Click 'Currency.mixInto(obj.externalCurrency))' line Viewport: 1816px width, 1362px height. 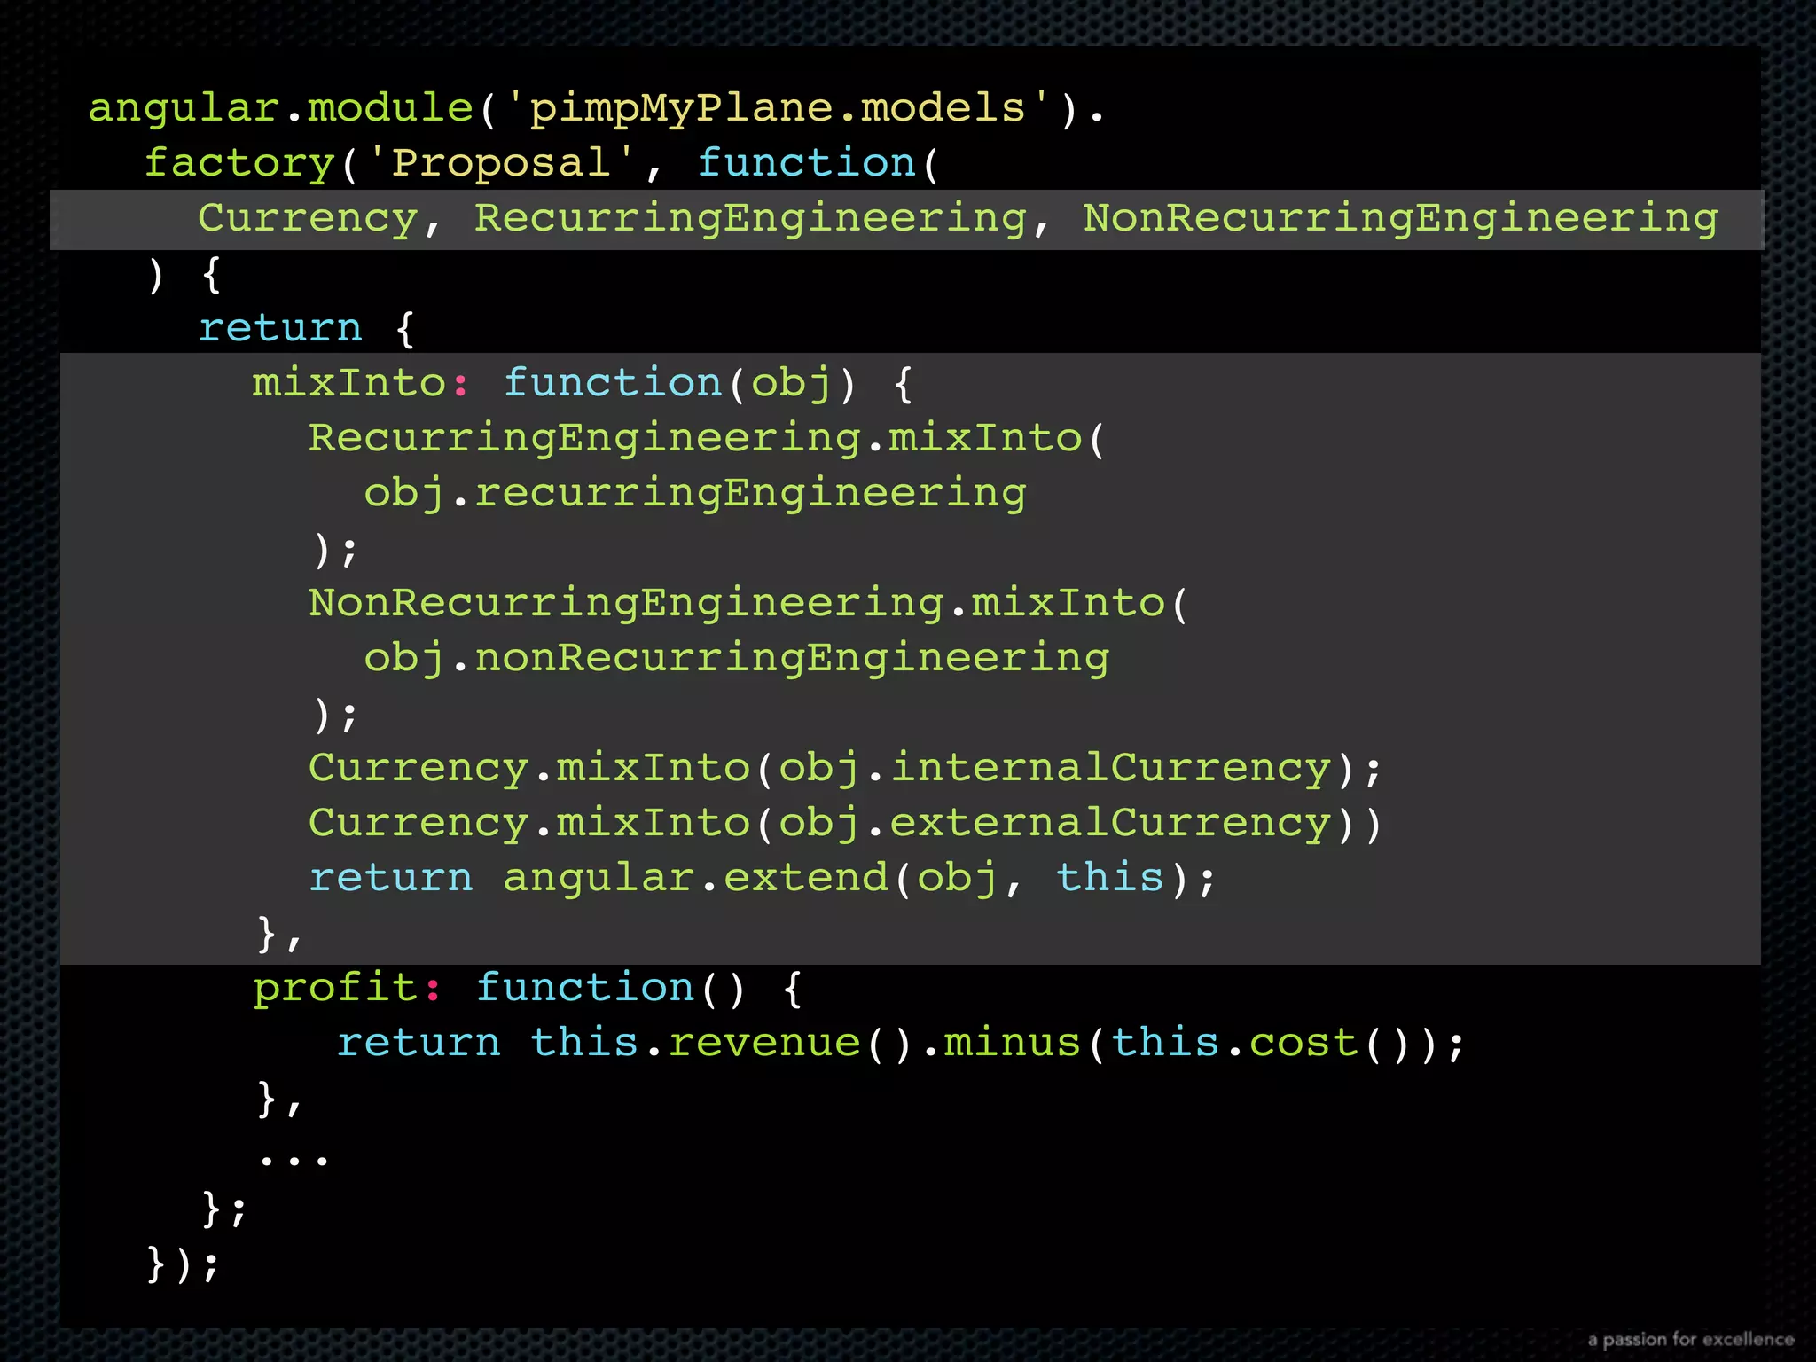click(845, 823)
